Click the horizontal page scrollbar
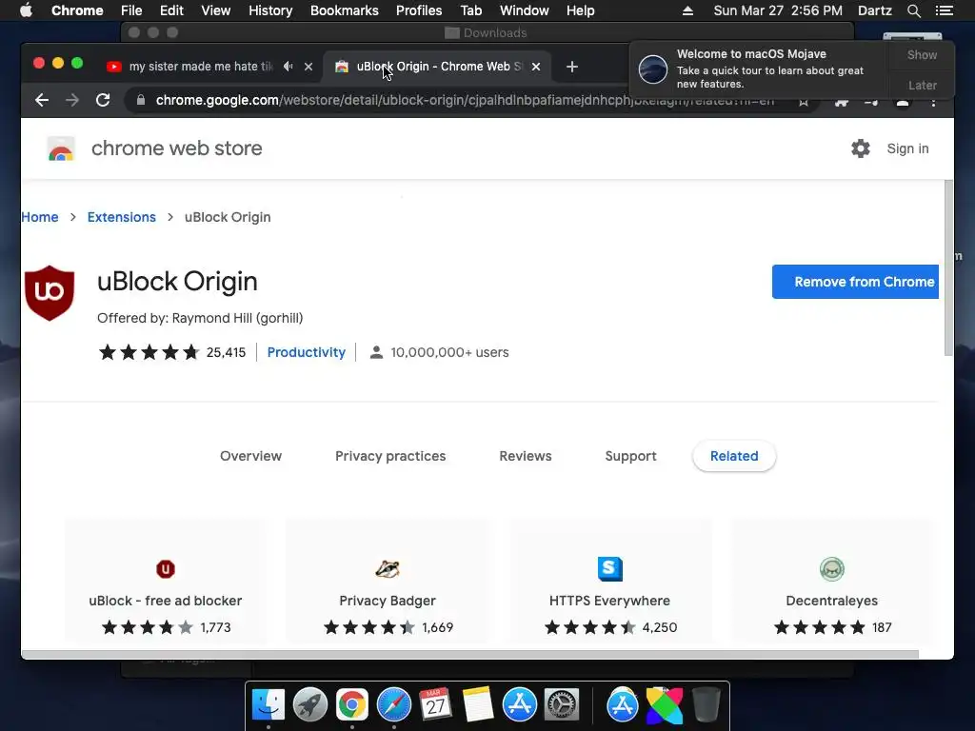 pyautogui.click(x=469, y=654)
